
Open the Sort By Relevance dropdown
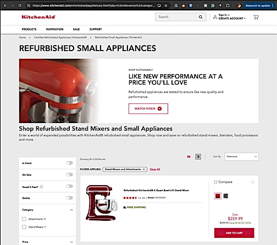242,157
